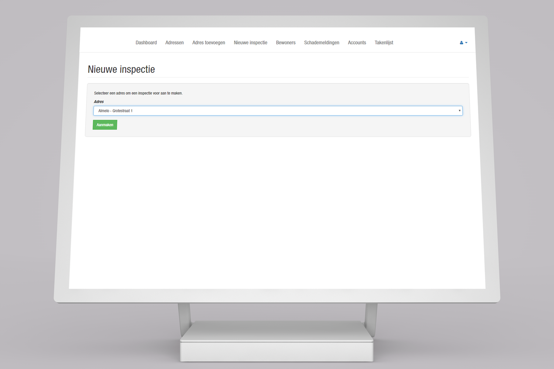Click empty gray form panel right of Aanmaken
This screenshot has width=554, height=369.
click(277, 125)
